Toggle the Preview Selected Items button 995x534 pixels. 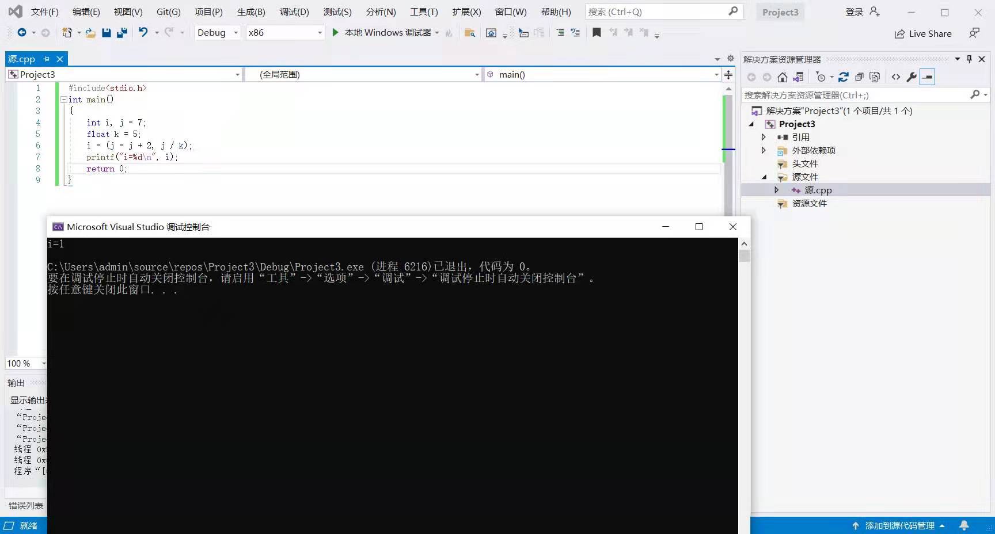928,77
